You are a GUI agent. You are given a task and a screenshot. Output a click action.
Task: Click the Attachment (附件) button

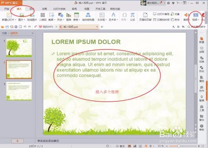pos(175,20)
